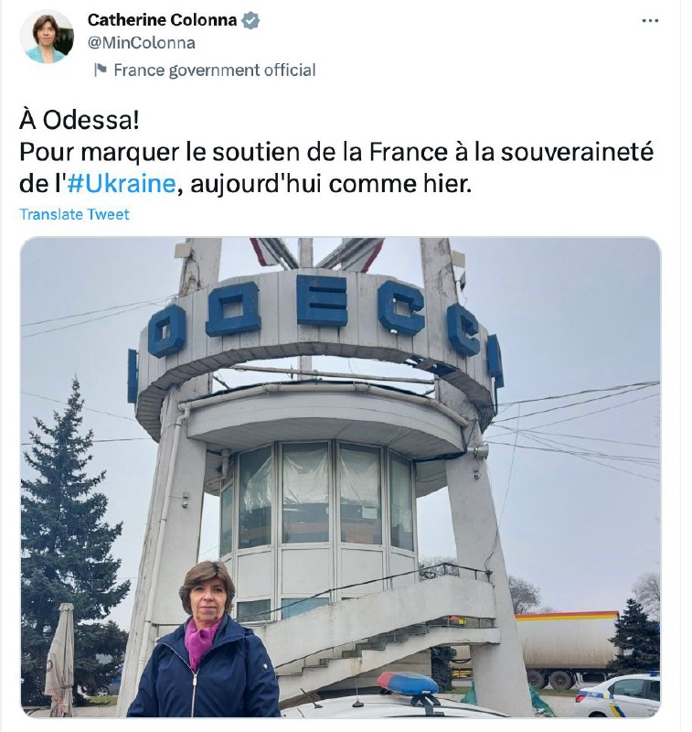Click Translate Tweet
This screenshot has height=732, width=692.
pos(74,214)
